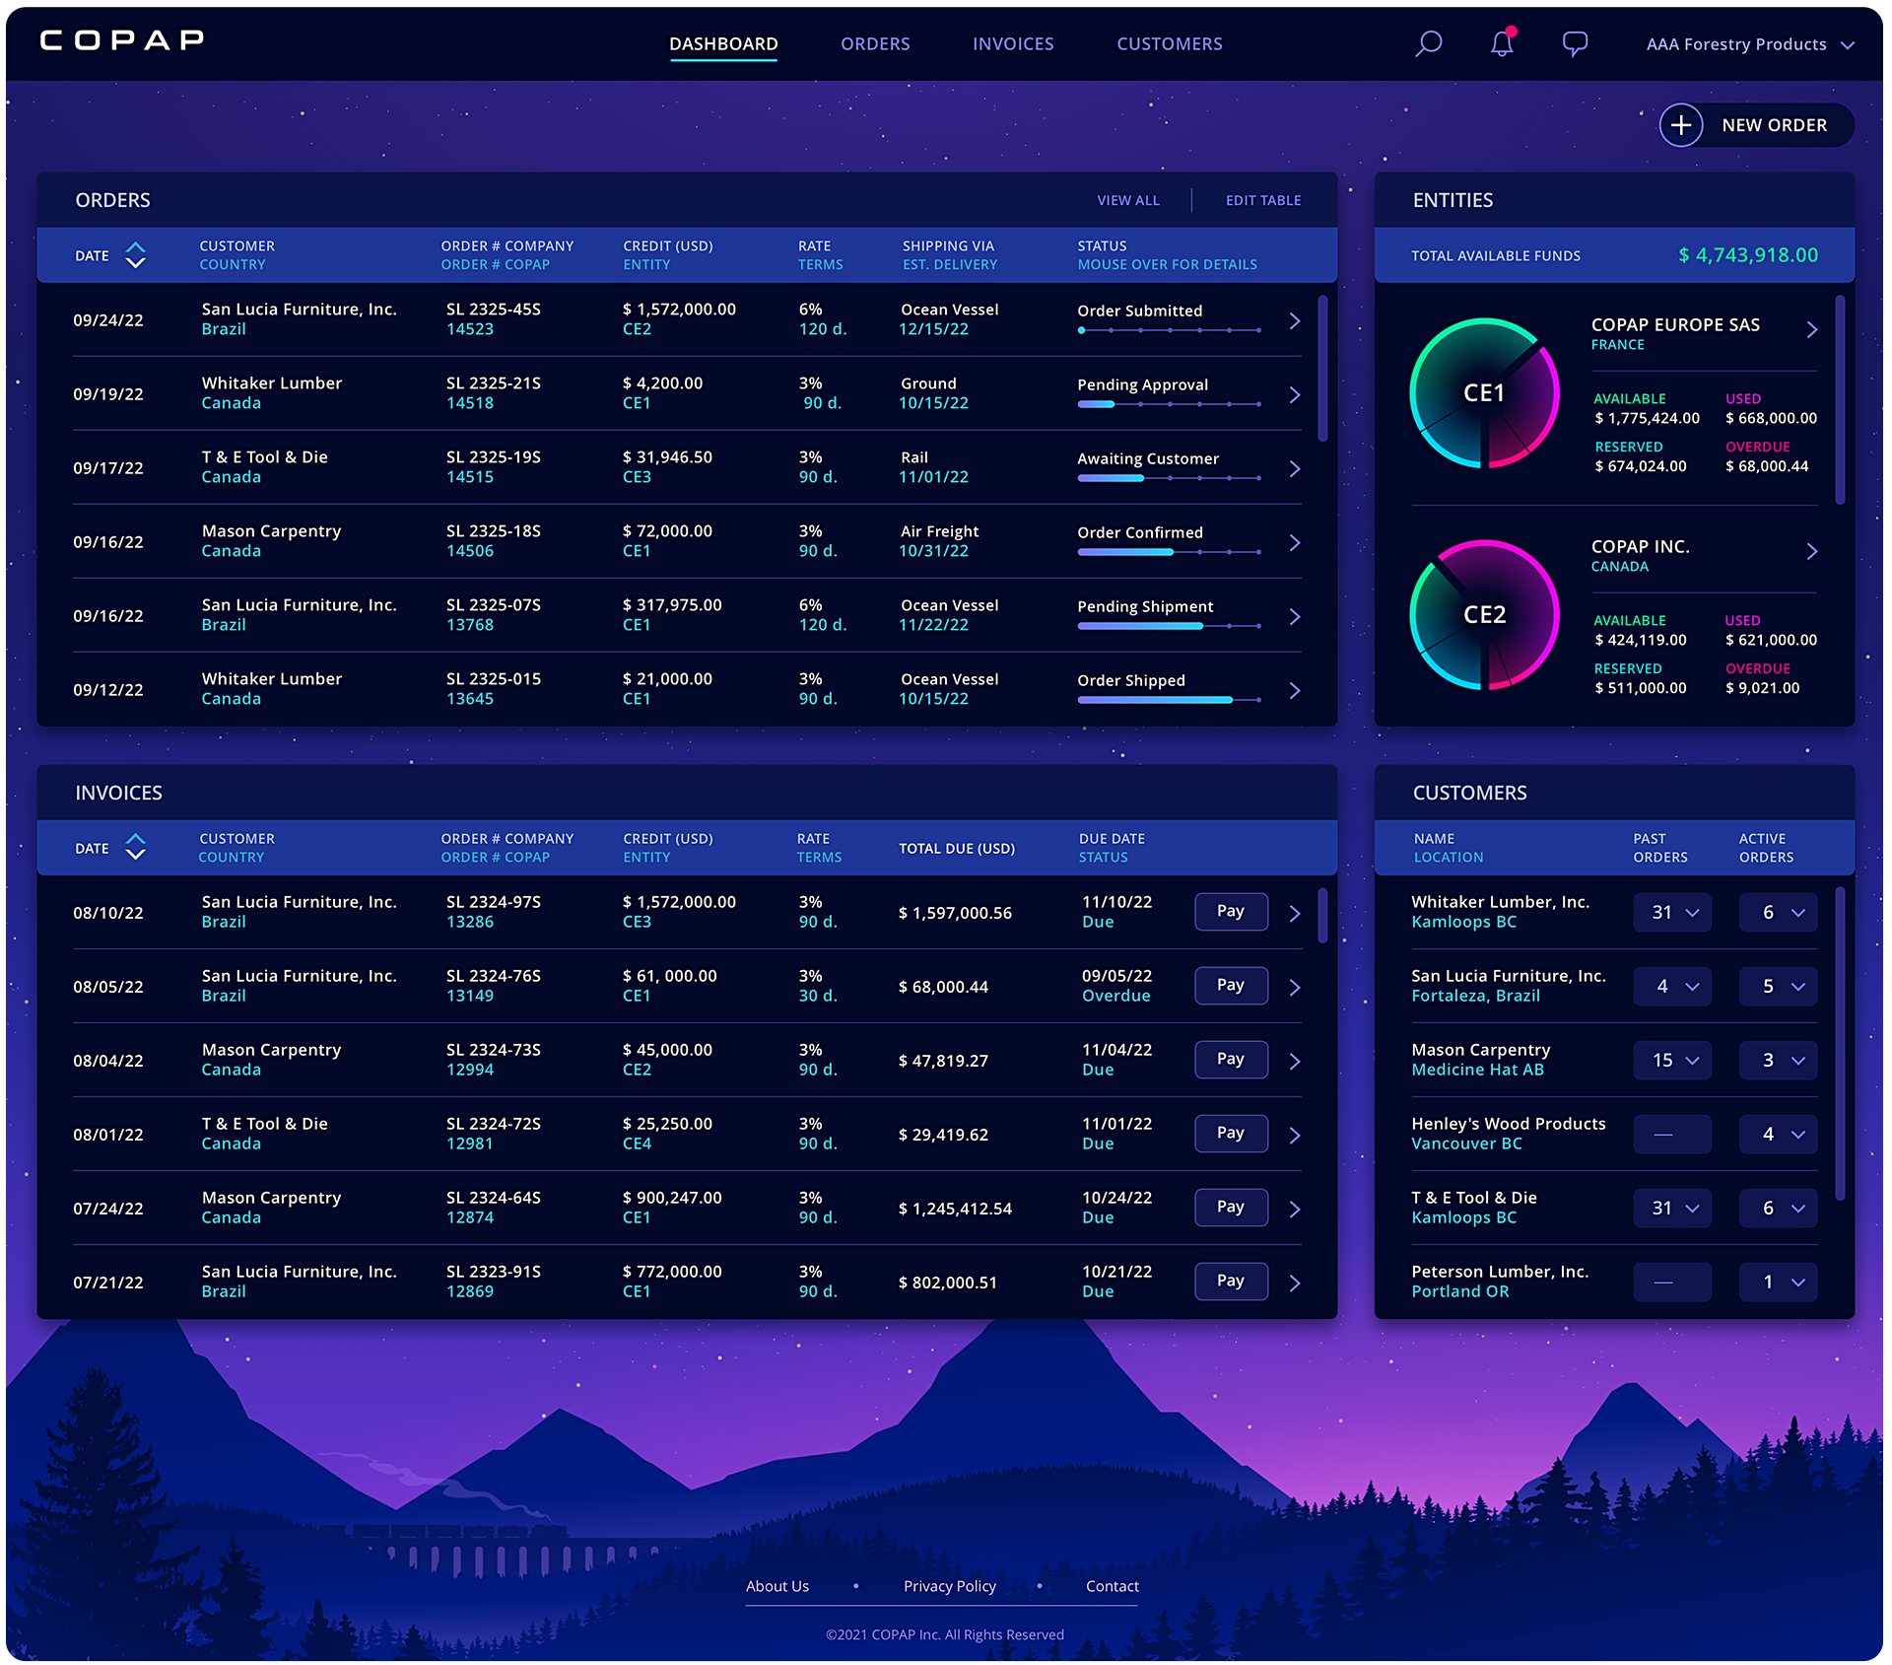Expand Mason Carpentry past orders 15 dropdown
This screenshot has width=1892, height=1665.
pyautogui.click(x=1672, y=1060)
